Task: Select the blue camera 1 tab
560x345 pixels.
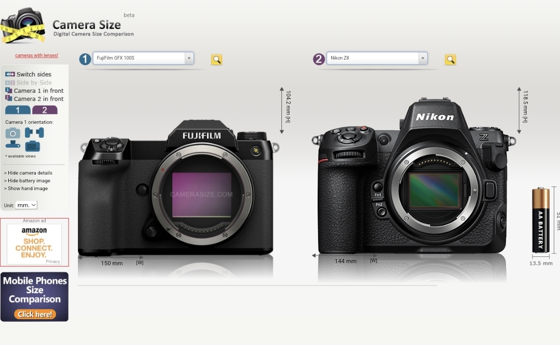Action: [x=18, y=110]
